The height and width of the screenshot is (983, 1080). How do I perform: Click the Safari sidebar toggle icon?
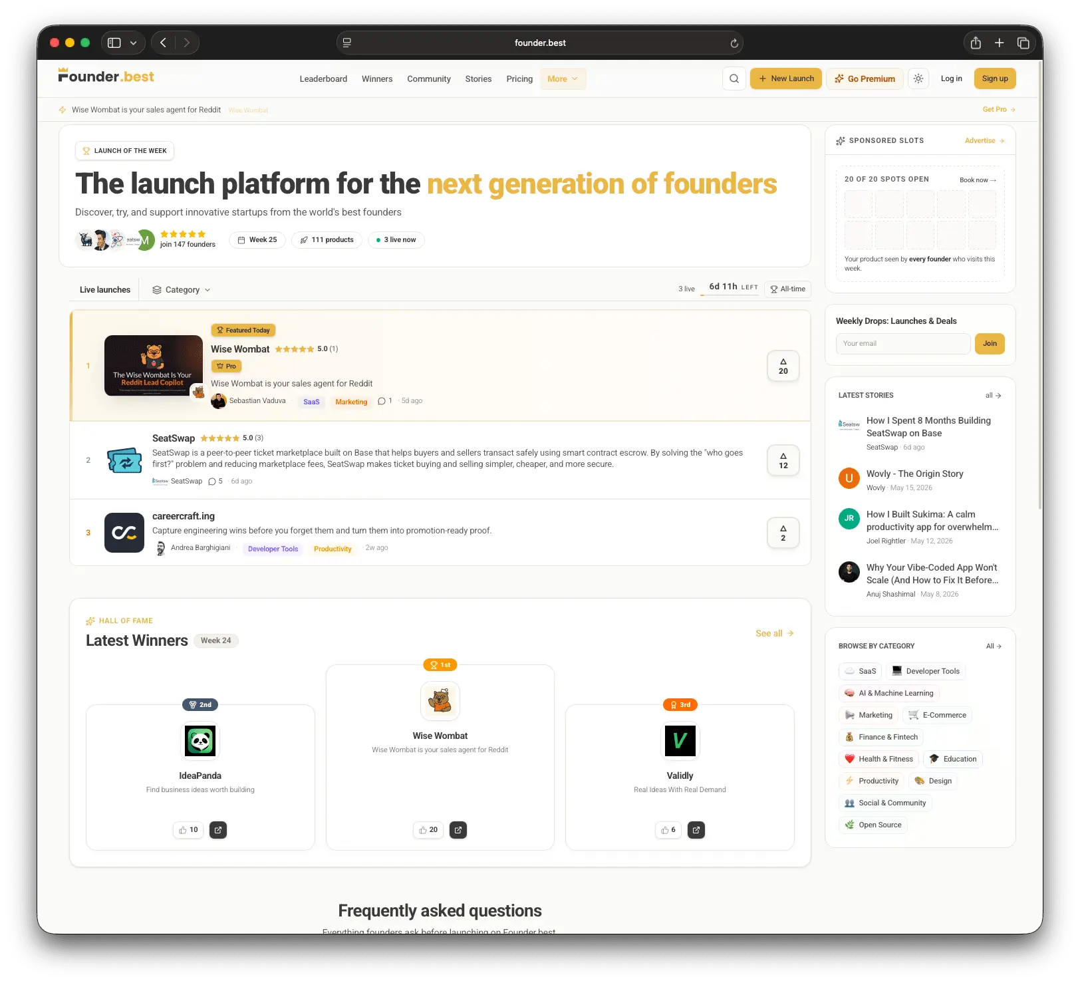(x=114, y=43)
